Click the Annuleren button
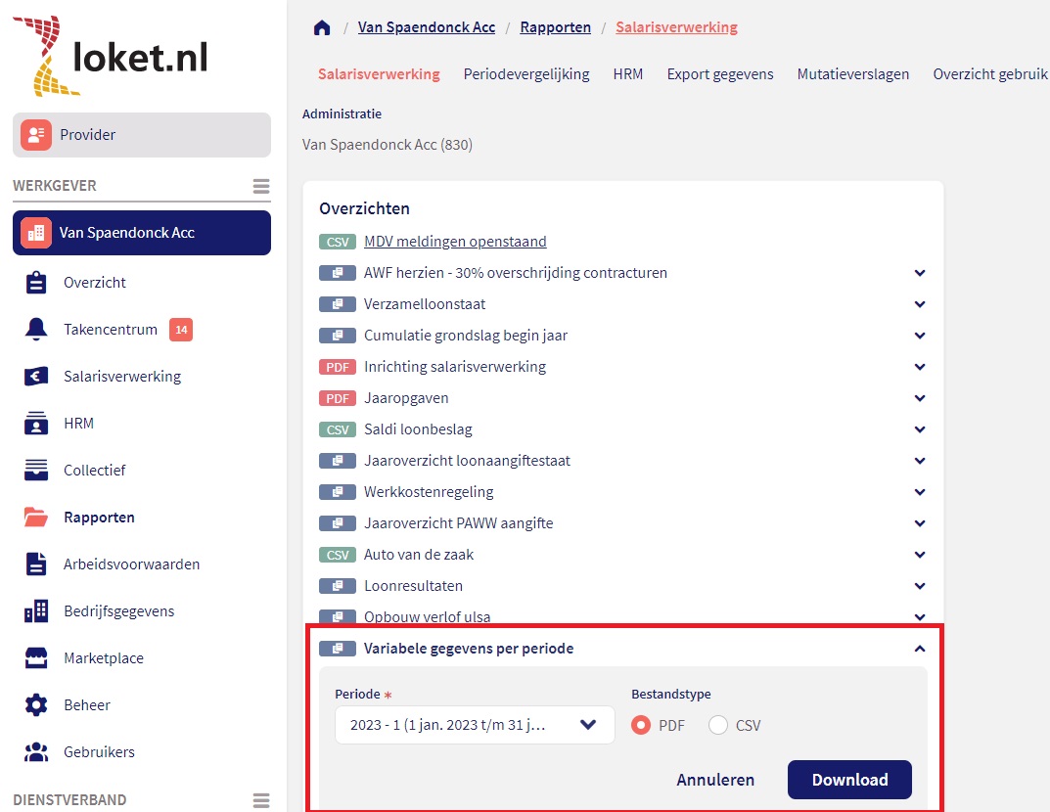 [x=715, y=780]
